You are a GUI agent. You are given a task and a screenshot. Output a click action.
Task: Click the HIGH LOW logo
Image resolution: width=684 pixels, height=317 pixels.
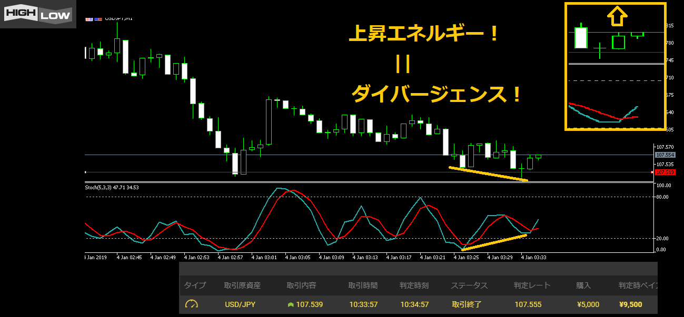pos(37,14)
